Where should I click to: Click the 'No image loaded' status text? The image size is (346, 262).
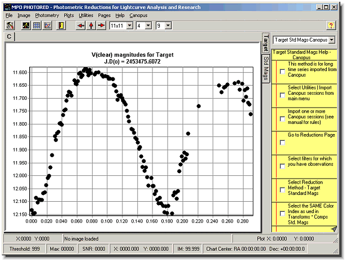(81, 239)
